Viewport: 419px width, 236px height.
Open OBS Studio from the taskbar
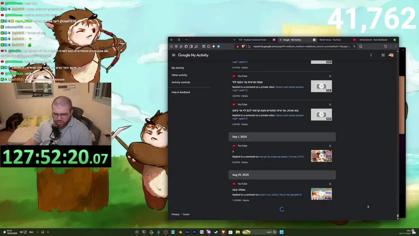[166, 232]
